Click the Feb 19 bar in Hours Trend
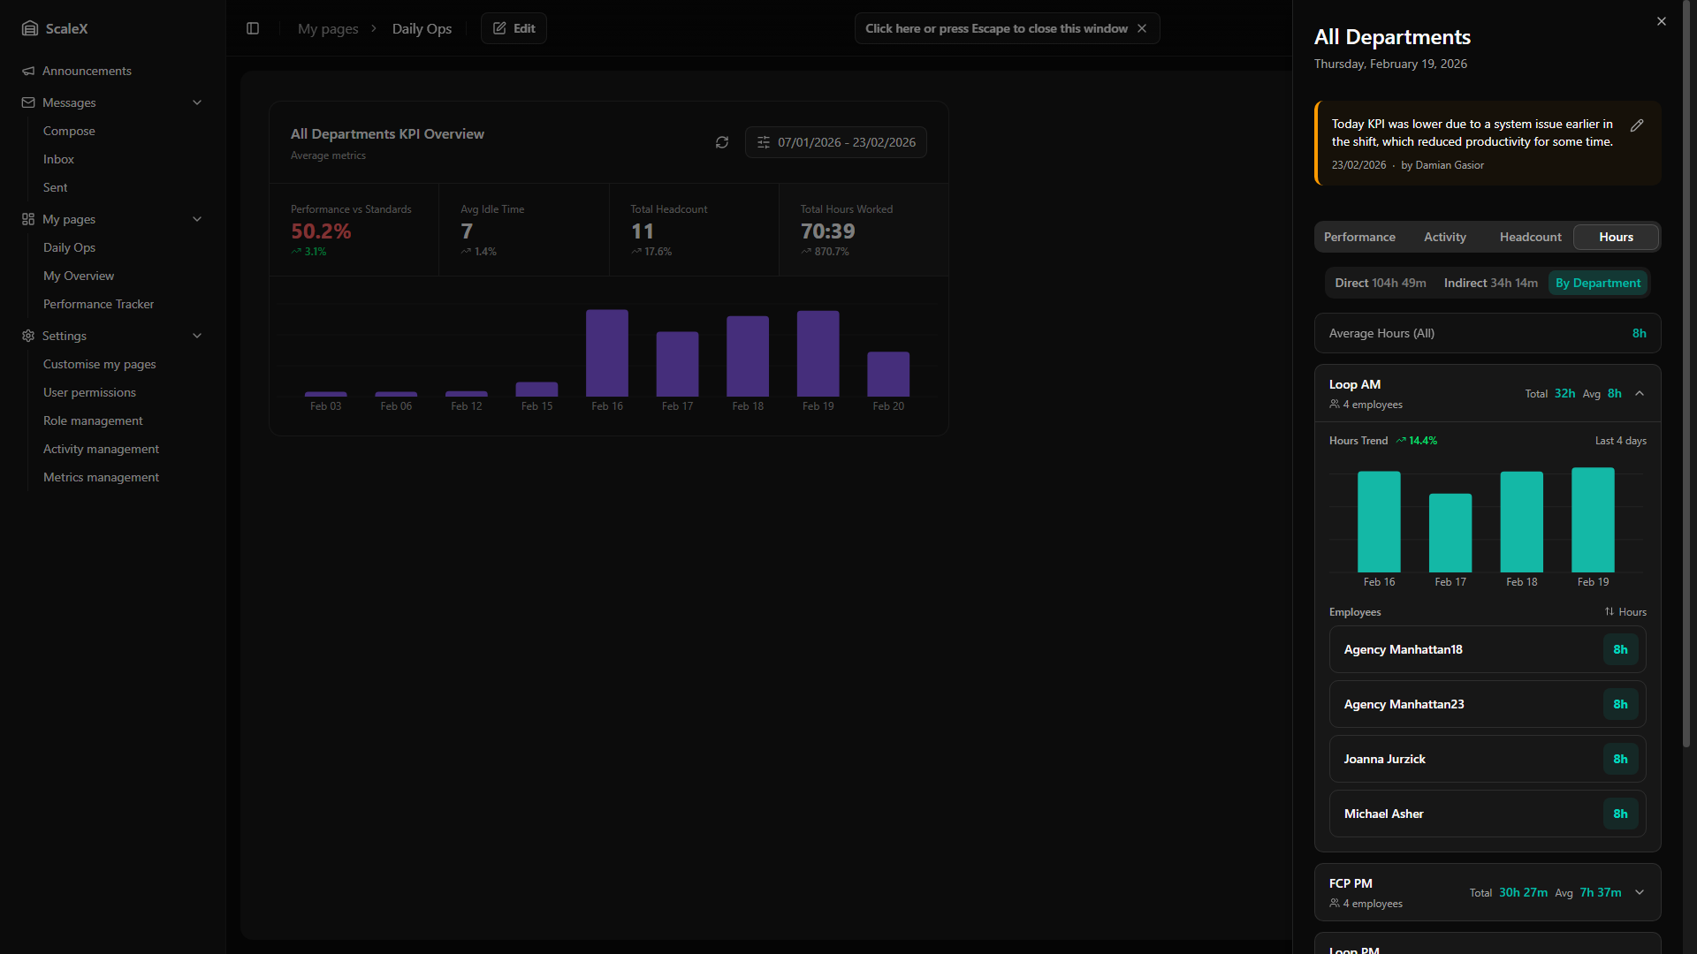Viewport: 1697px width, 954px height. click(1593, 520)
